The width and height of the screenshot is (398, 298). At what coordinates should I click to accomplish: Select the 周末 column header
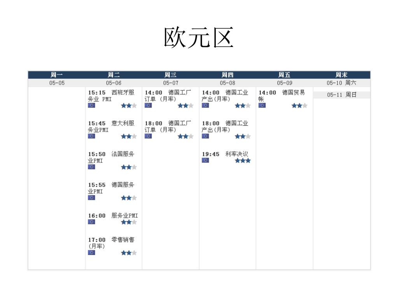pos(341,75)
